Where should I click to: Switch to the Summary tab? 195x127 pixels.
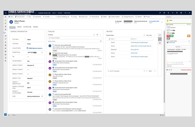pyautogui.click(x=12, y=27)
